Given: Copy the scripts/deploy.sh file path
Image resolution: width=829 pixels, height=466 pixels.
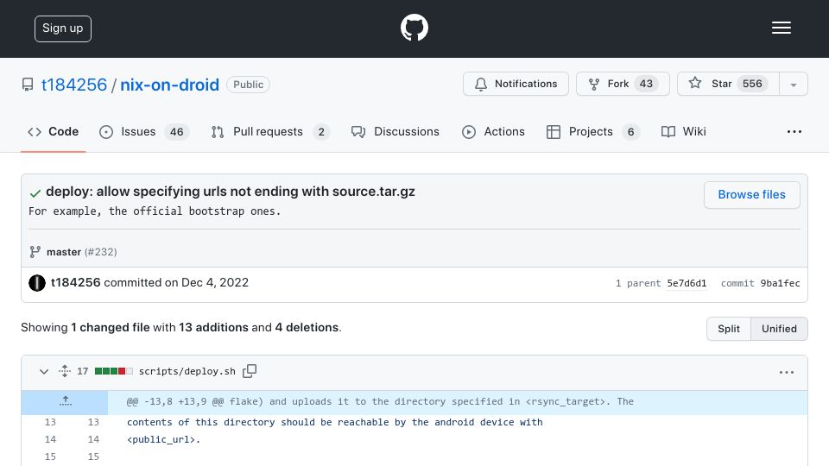Looking at the screenshot, I should pyautogui.click(x=250, y=371).
